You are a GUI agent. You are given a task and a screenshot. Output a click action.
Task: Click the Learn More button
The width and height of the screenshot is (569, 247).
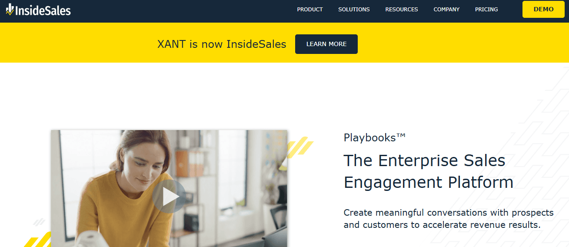[326, 44]
